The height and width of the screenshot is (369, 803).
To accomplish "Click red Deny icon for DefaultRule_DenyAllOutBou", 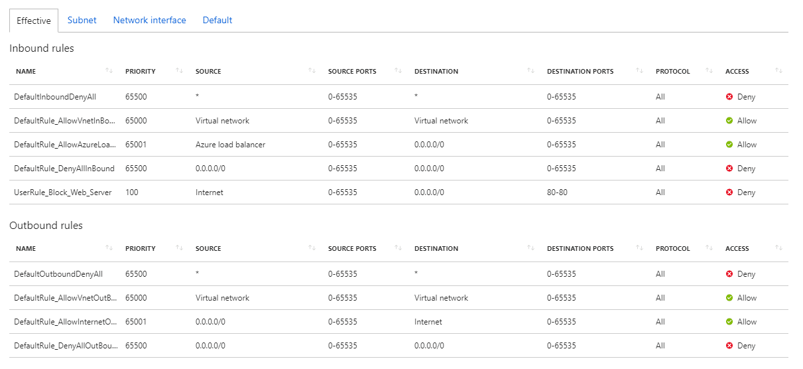I will click(729, 346).
